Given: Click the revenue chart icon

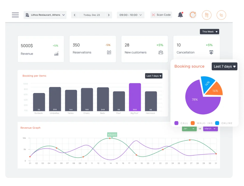Looking at the screenshot, I should point(56,54).
